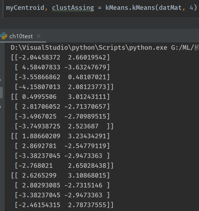Close the ch10test run tab
The image size is (199, 211).
(x=38, y=36)
